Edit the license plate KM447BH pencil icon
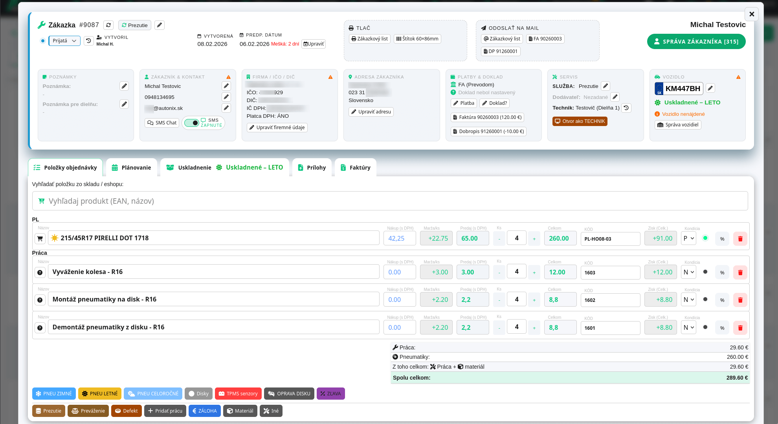 (710, 88)
